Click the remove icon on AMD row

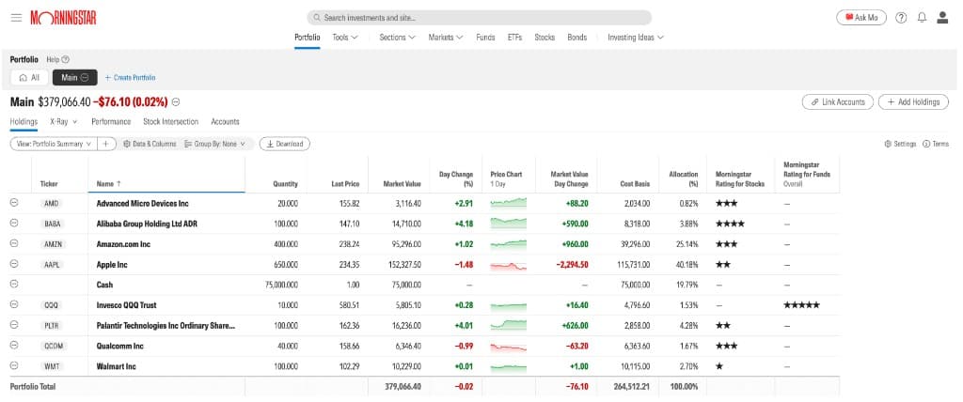pos(15,203)
